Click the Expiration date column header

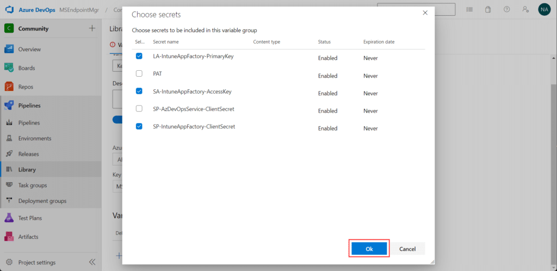[x=379, y=42]
